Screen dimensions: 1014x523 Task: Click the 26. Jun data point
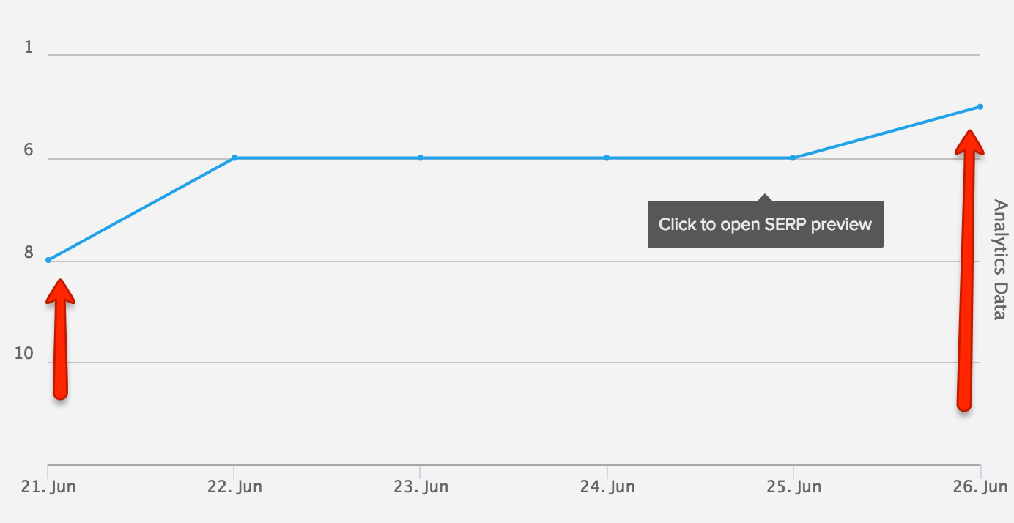pos(980,107)
